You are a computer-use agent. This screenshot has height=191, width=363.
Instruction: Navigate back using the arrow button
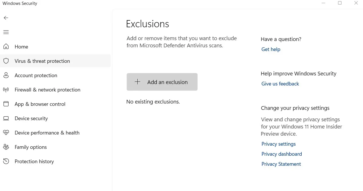pyautogui.click(x=6, y=18)
